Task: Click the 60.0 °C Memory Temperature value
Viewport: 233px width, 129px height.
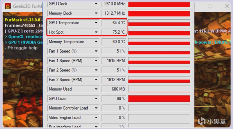Action: tap(114, 42)
